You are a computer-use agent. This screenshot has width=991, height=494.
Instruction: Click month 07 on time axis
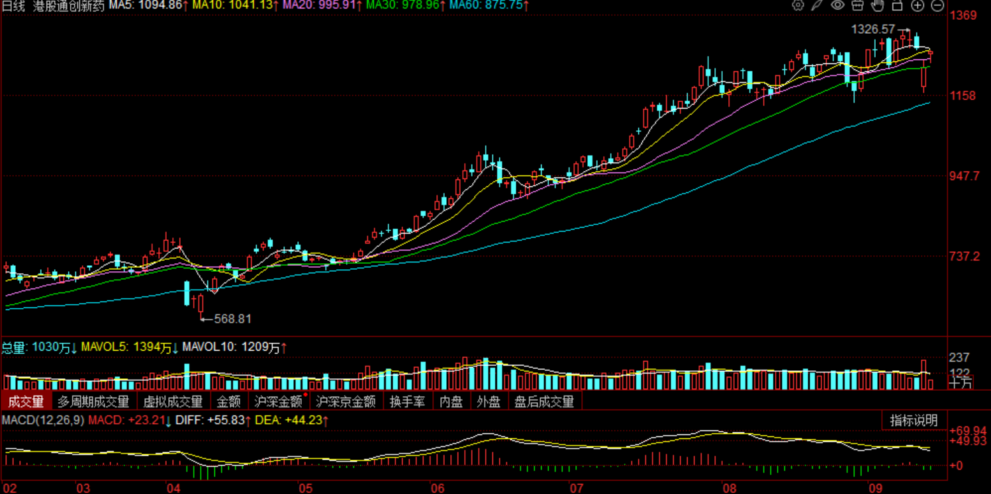point(577,488)
